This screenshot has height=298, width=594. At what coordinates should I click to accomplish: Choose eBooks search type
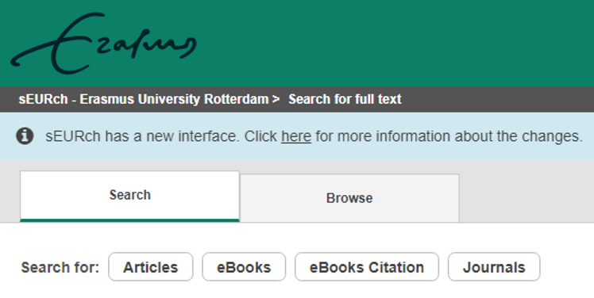[x=244, y=267]
